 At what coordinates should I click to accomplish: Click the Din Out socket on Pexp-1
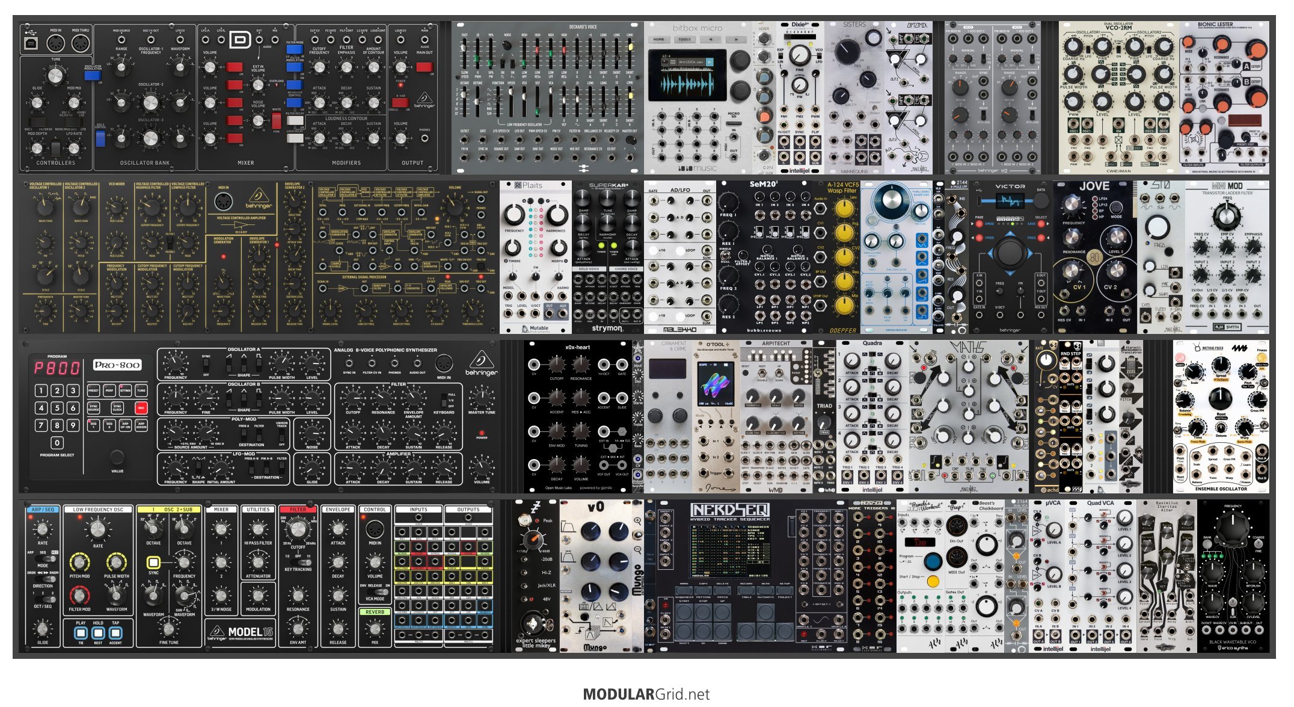click(x=956, y=526)
